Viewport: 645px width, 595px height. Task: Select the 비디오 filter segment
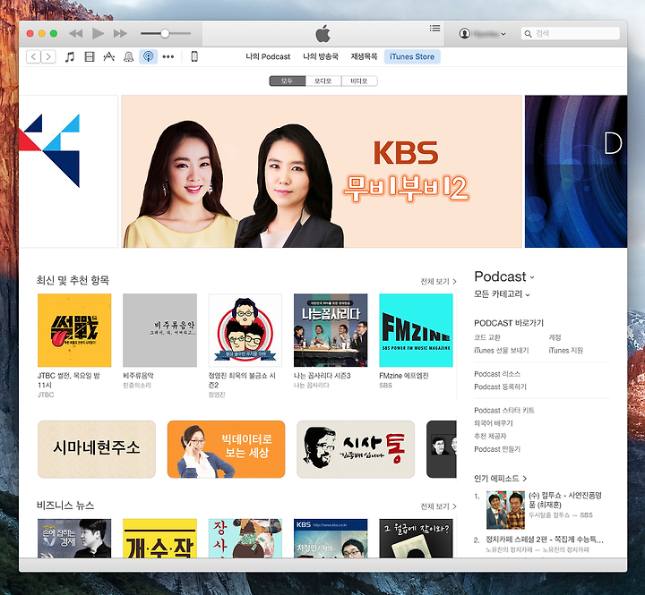[359, 81]
